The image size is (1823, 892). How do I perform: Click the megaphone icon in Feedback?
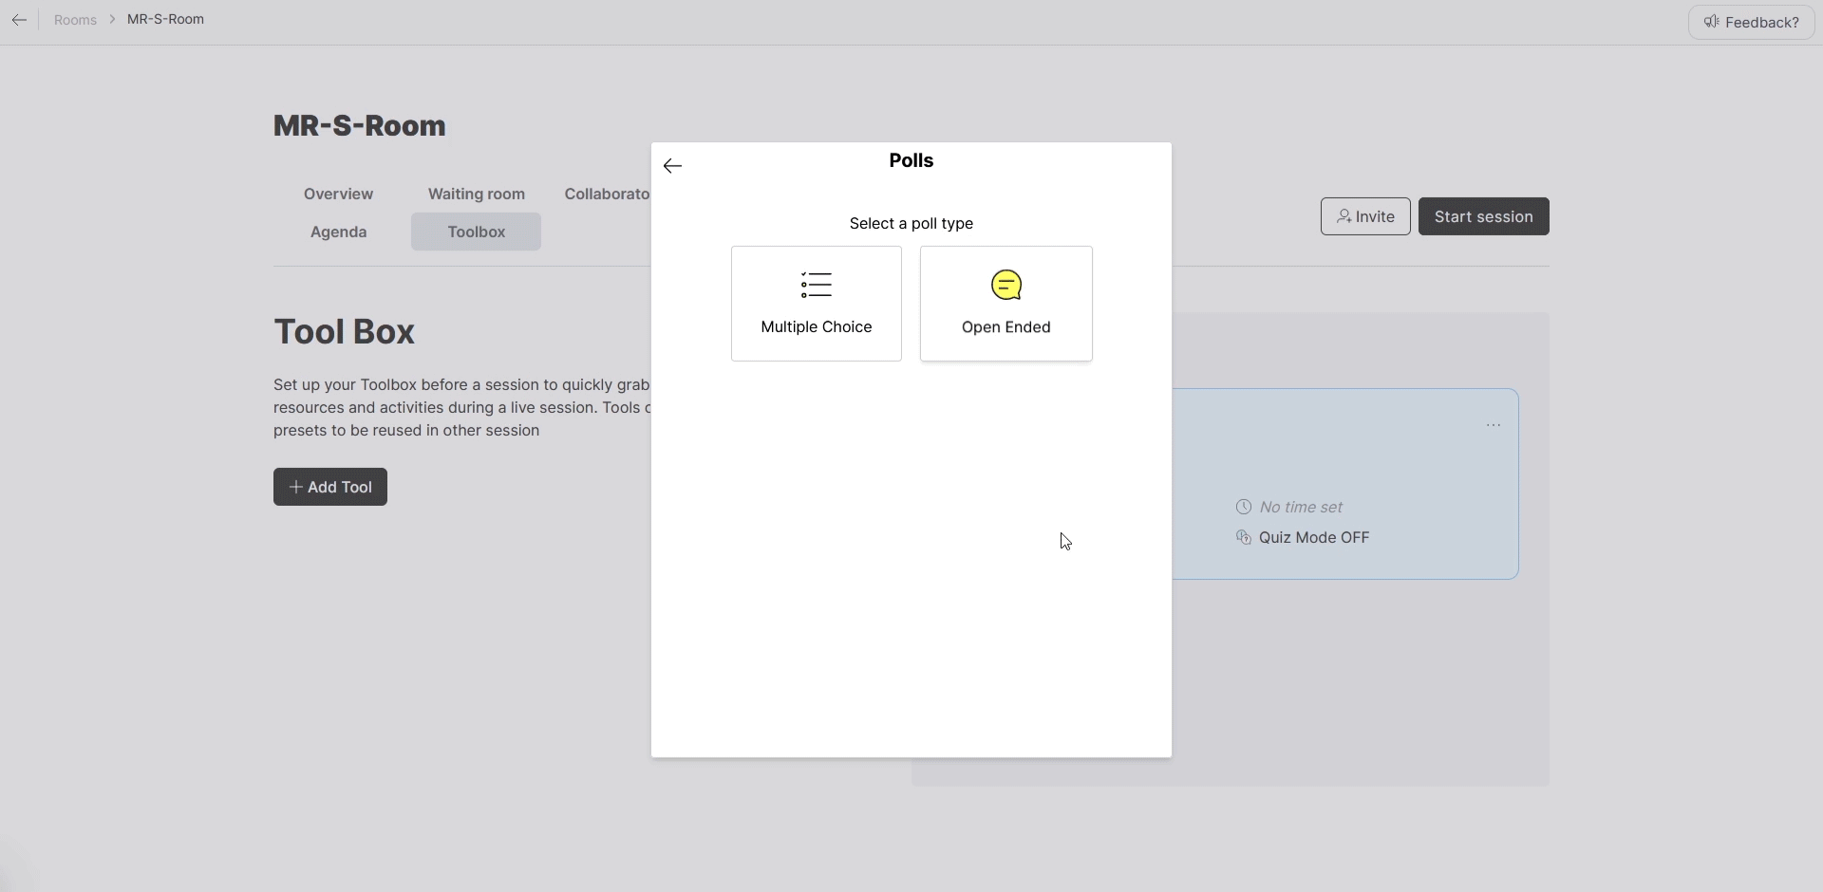(x=1711, y=22)
